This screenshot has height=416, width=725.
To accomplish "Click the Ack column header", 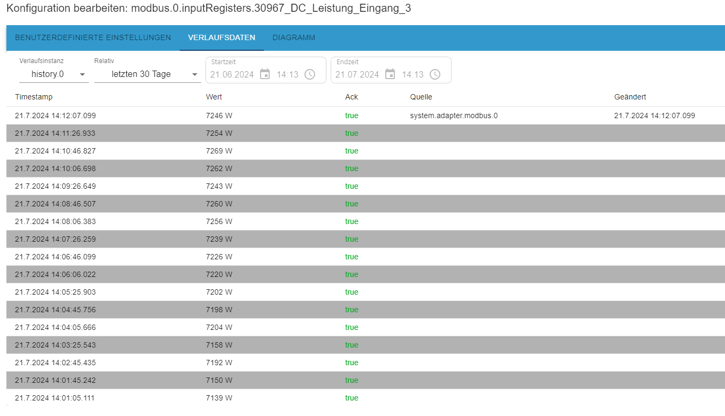I will coord(352,97).
